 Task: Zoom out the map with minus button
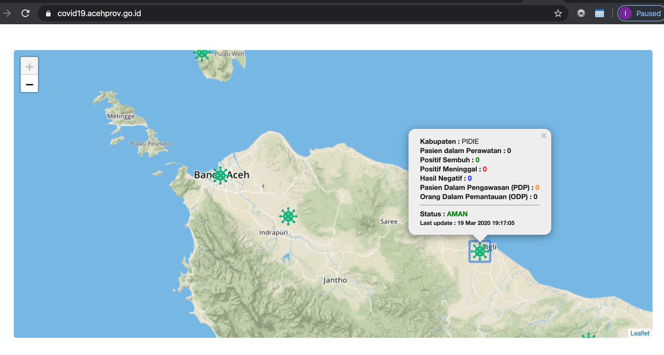pos(30,84)
